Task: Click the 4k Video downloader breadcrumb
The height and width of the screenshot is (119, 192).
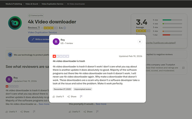Action: [x=76, y=4]
